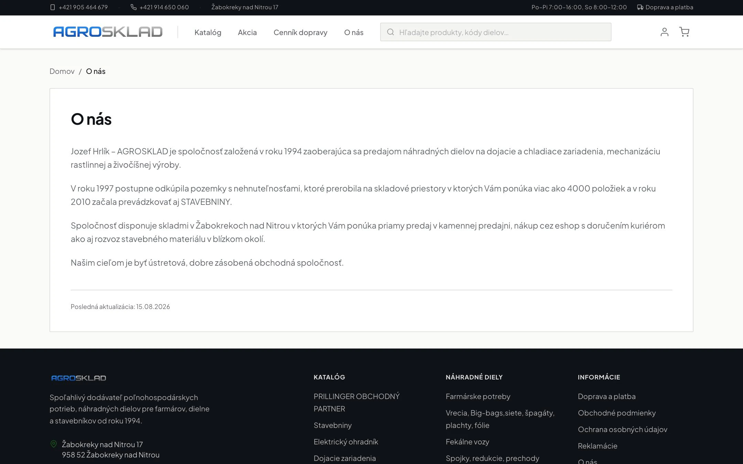Image resolution: width=743 pixels, height=464 pixels.
Task: Click the green location pin icon in footer
Action: pyautogui.click(x=54, y=444)
